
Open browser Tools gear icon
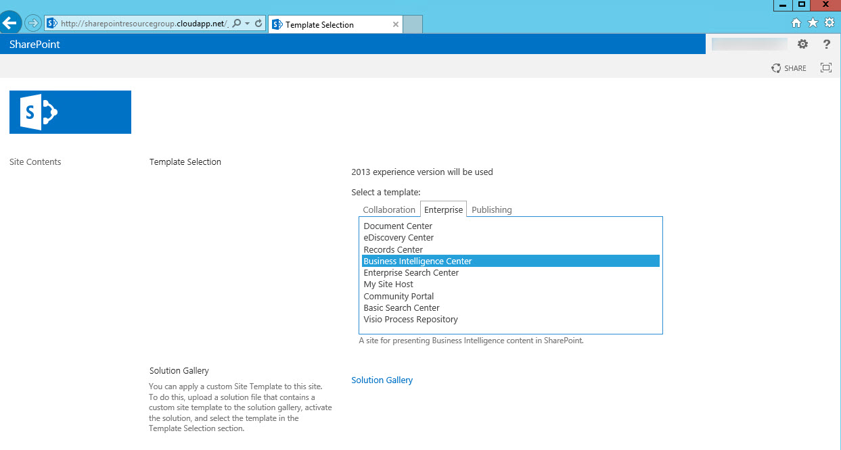coord(829,23)
